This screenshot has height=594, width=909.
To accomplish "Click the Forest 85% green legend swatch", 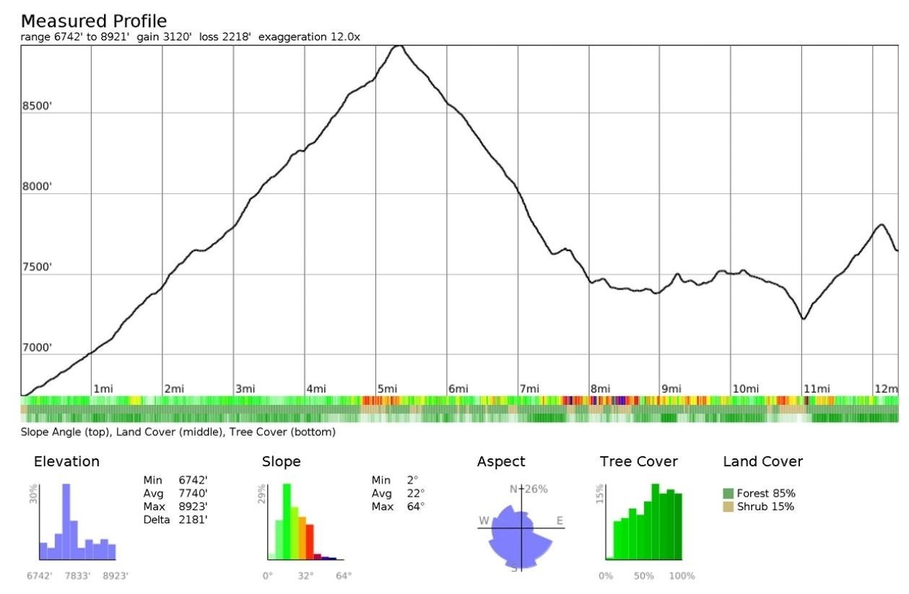I will pos(728,494).
